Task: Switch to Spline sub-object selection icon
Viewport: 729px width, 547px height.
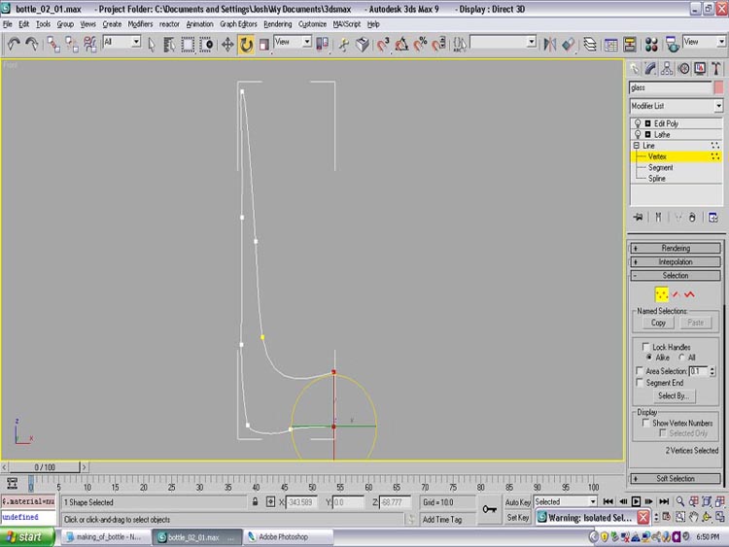Action: pos(690,294)
